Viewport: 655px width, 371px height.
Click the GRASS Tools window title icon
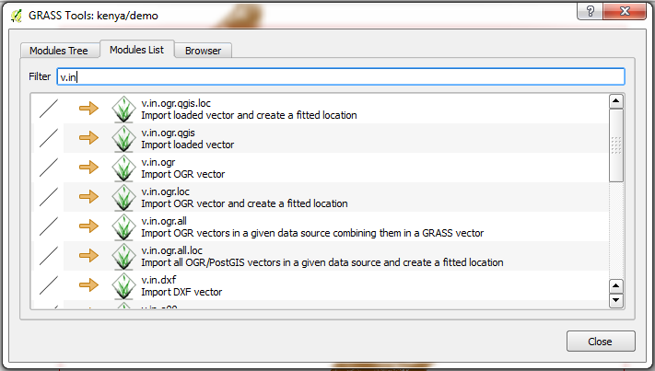17,16
